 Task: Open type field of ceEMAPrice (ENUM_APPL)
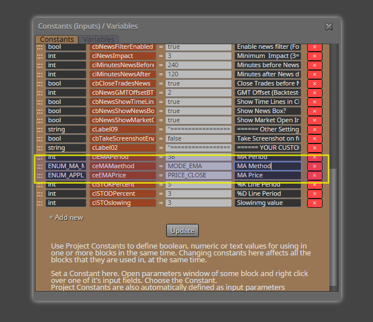(x=66, y=175)
